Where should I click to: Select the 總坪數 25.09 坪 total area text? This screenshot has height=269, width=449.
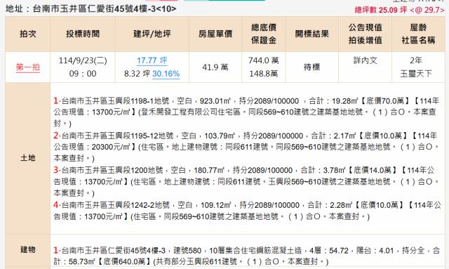coord(380,10)
